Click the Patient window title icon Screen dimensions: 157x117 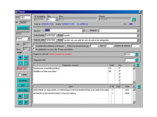[x=16, y=12]
